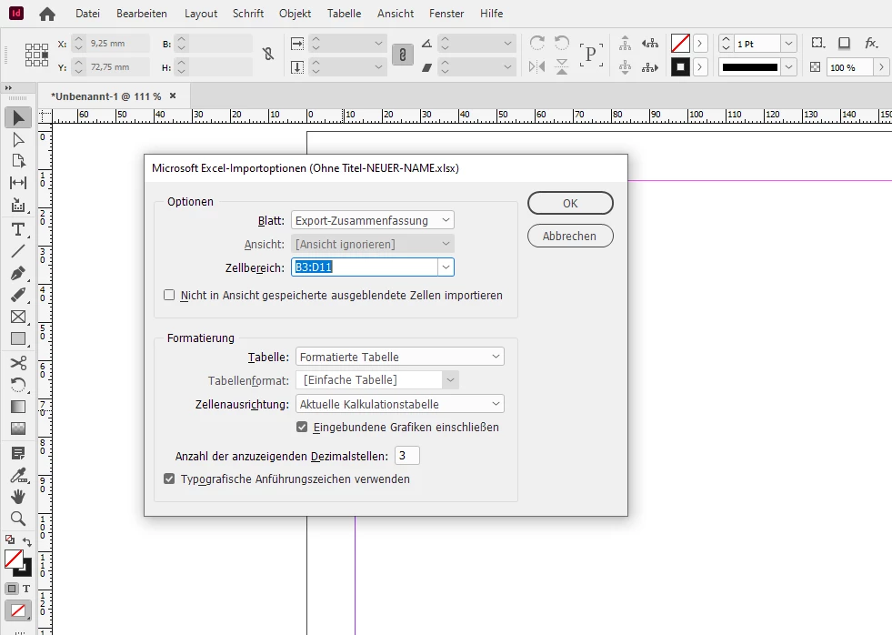
Task: Select the Selection tool arrow
Action: tap(18, 117)
